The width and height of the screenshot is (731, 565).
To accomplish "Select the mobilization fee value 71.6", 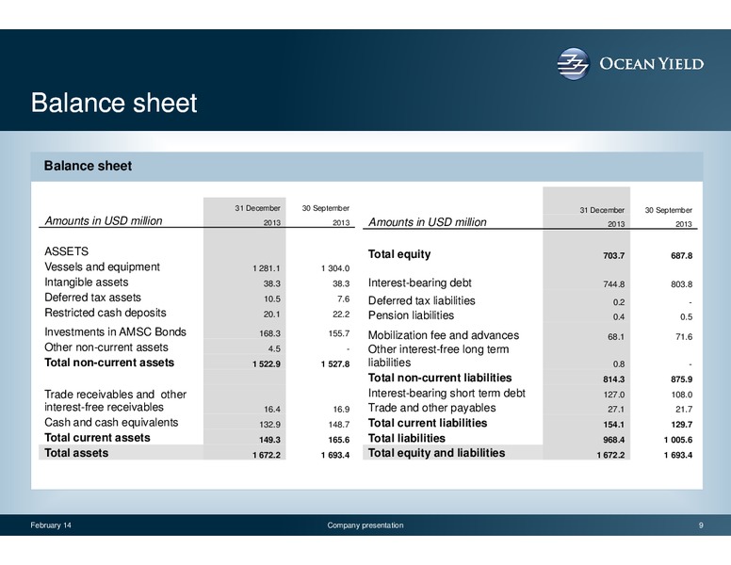I will click(684, 337).
